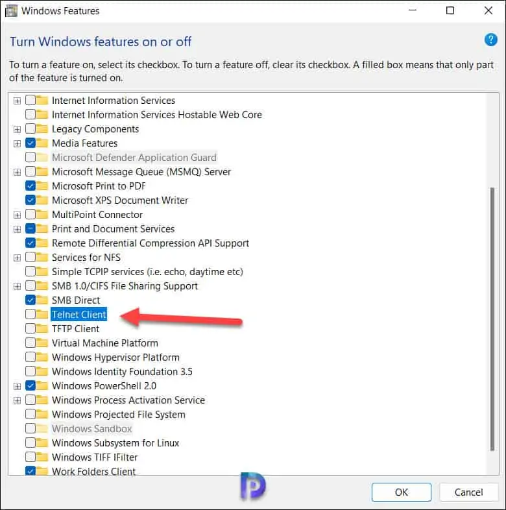
Task: Enable Windows Subsystem for Linux checkbox
Action: tap(30, 443)
